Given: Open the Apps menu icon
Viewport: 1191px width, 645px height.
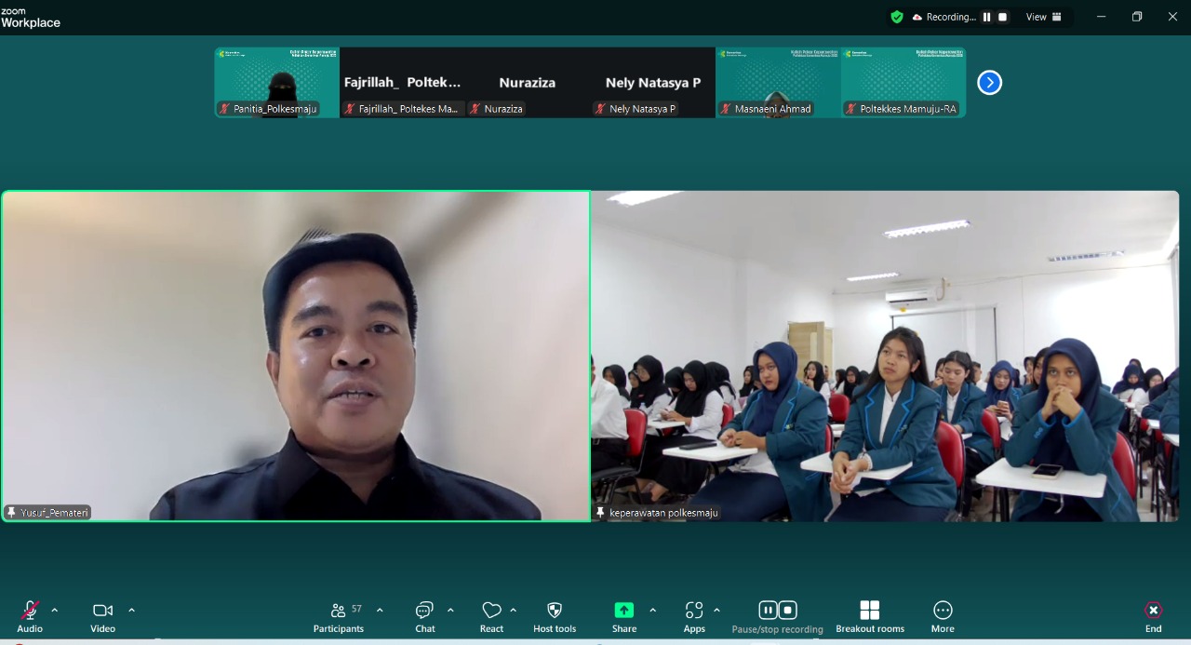Looking at the screenshot, I should [x=694, y=611].
